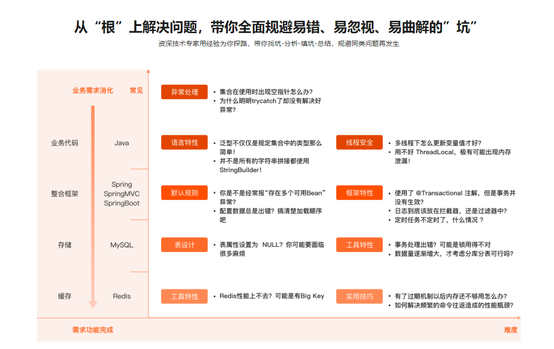Click the Redis Big Key question text

tap(270, 296)
